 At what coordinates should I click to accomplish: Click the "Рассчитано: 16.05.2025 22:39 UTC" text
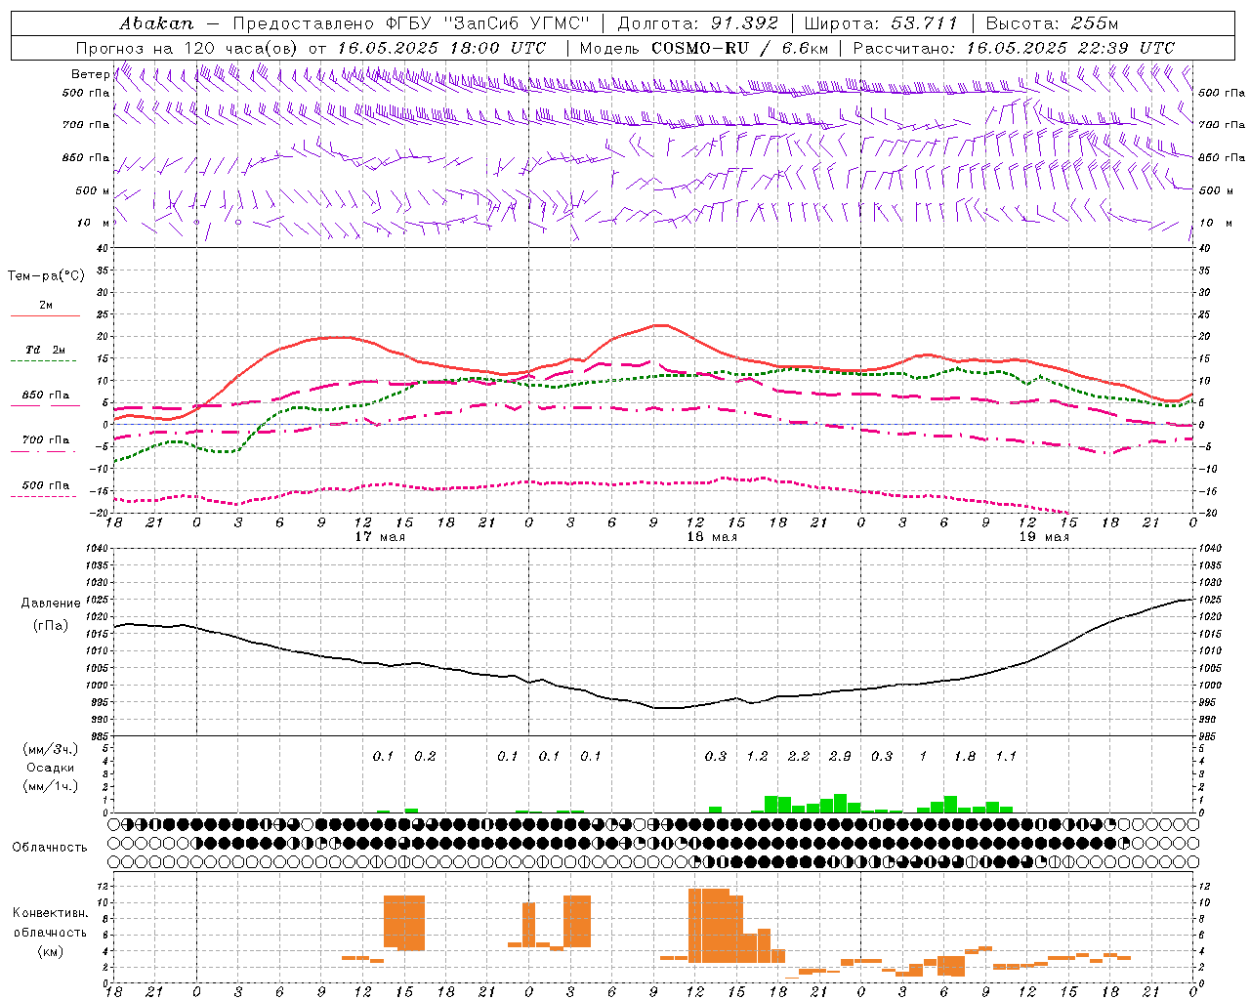[x=1014, y=48]
